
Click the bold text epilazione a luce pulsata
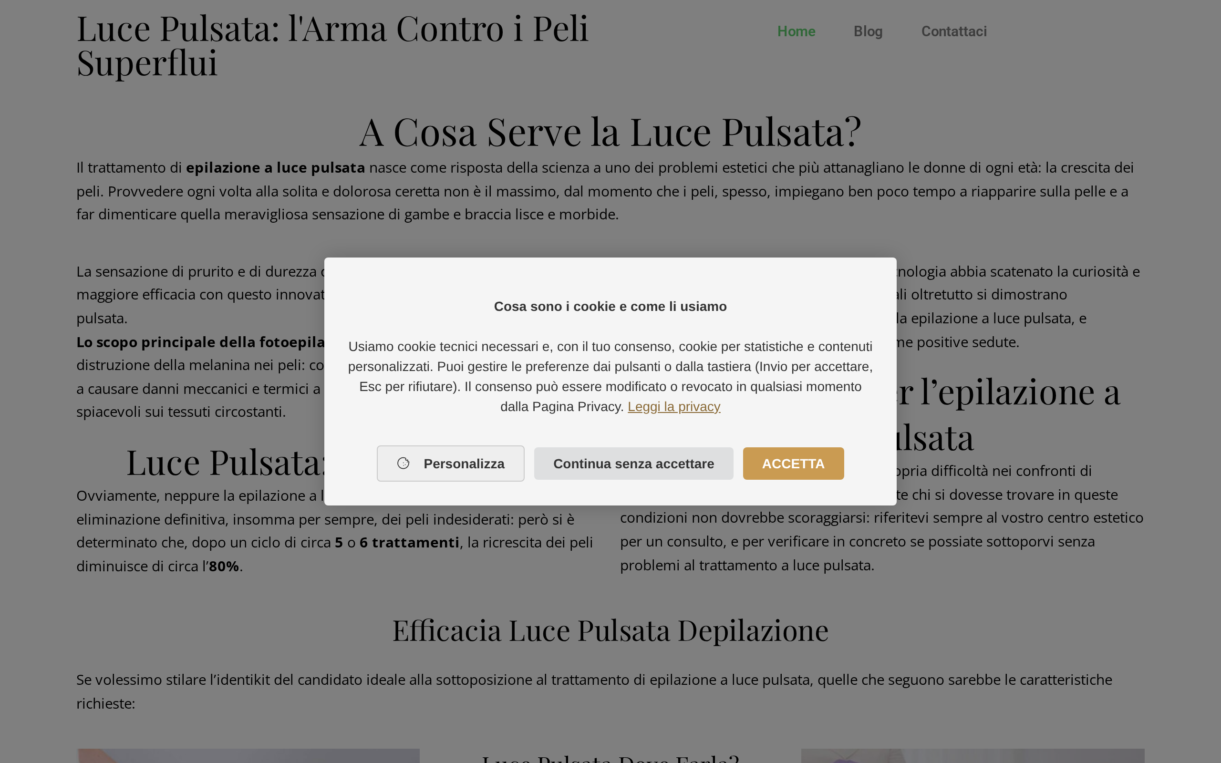(x=276, y=167)
